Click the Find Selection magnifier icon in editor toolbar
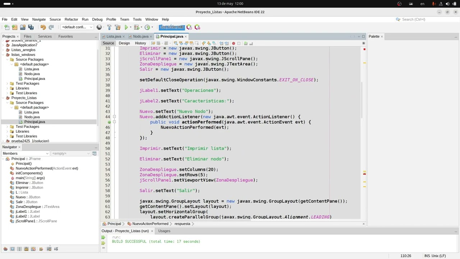 tap(176, 44)
